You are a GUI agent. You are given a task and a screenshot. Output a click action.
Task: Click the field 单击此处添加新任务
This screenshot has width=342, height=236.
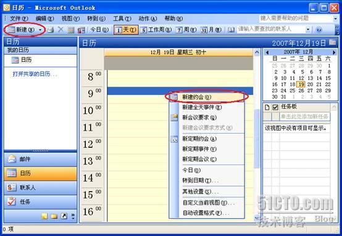(x=305, y=116)
